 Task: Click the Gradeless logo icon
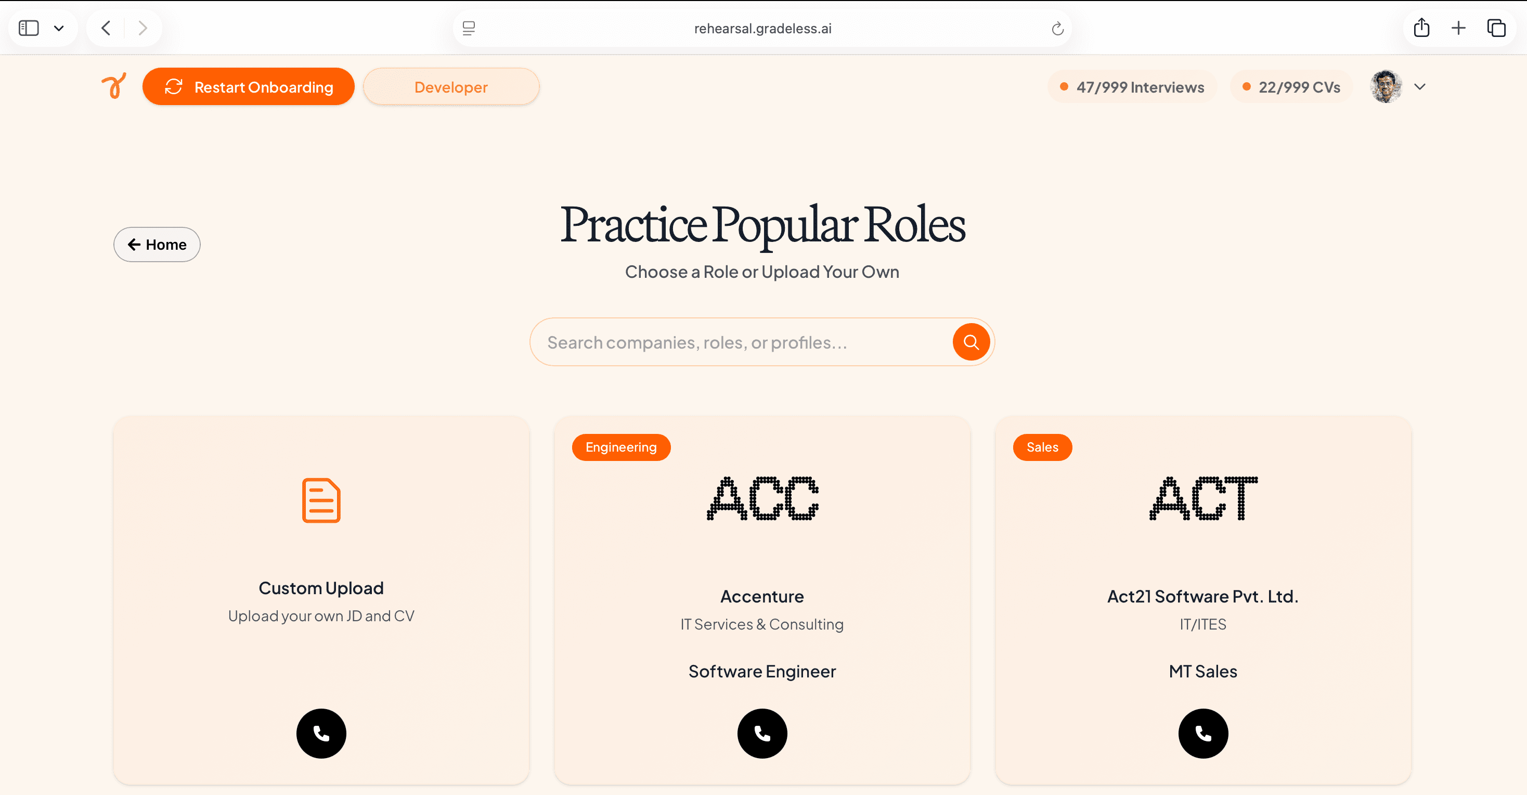tap(114, 86)
